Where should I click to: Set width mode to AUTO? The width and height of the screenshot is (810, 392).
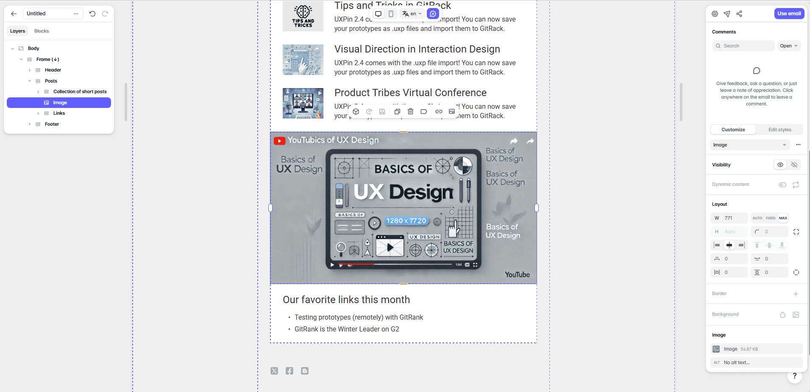tap(757, 218)
